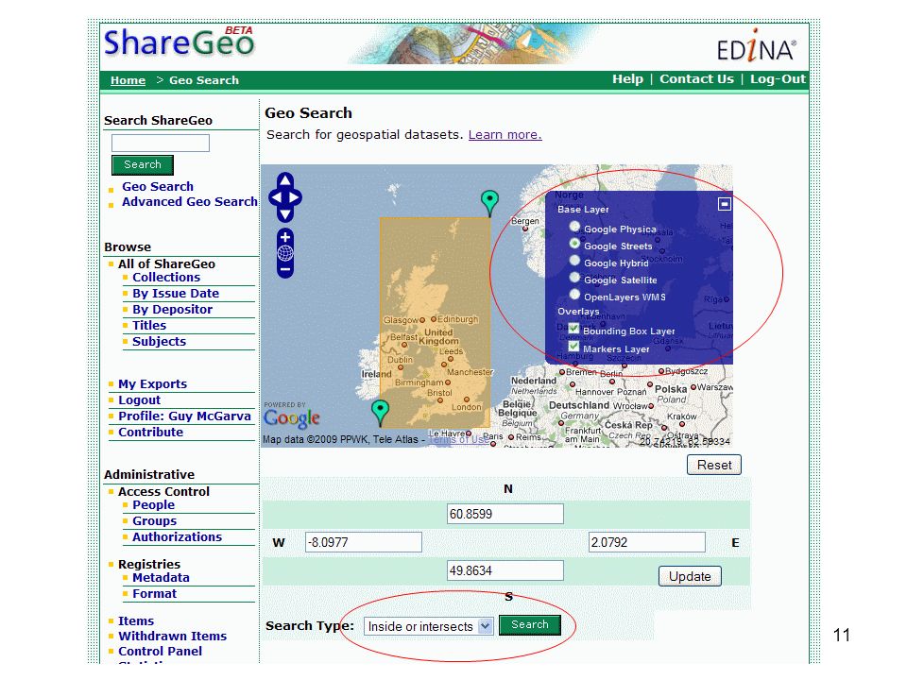Pan the map east with right arrow
Image resolution: width=907 pixels, height=680 pixels.
click(295, 197)
